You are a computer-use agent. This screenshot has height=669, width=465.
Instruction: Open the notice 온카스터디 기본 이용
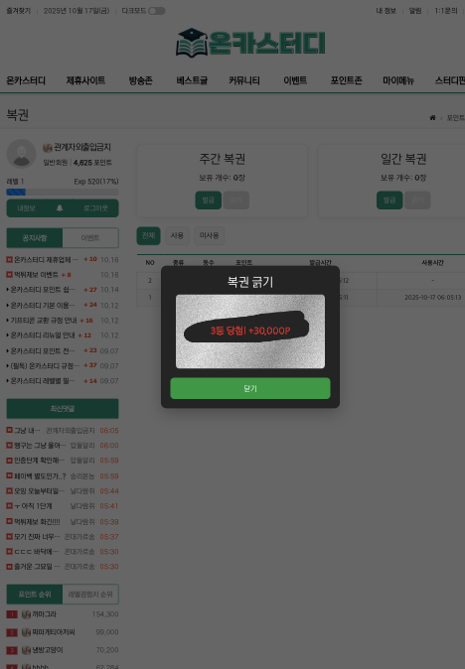43,305
